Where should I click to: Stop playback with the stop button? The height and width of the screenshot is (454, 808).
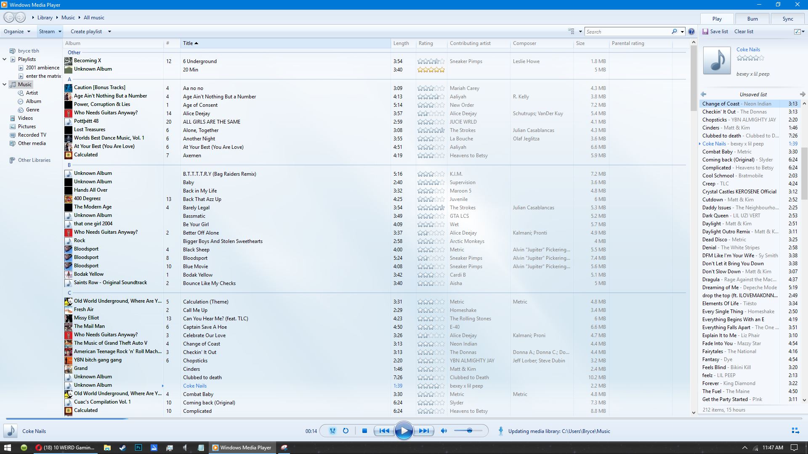365,430
